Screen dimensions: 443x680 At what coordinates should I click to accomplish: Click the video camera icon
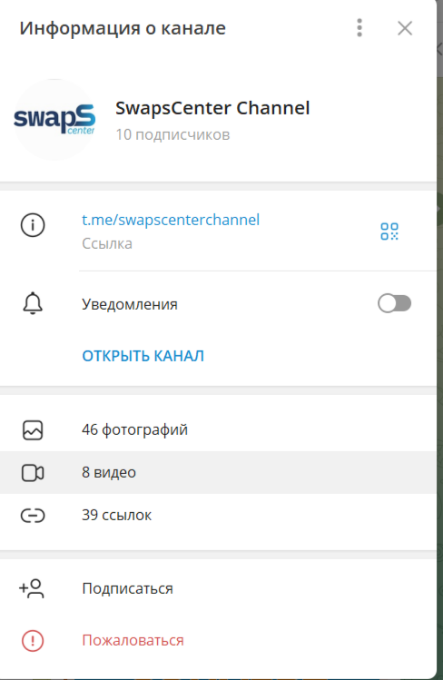(33, 473)
